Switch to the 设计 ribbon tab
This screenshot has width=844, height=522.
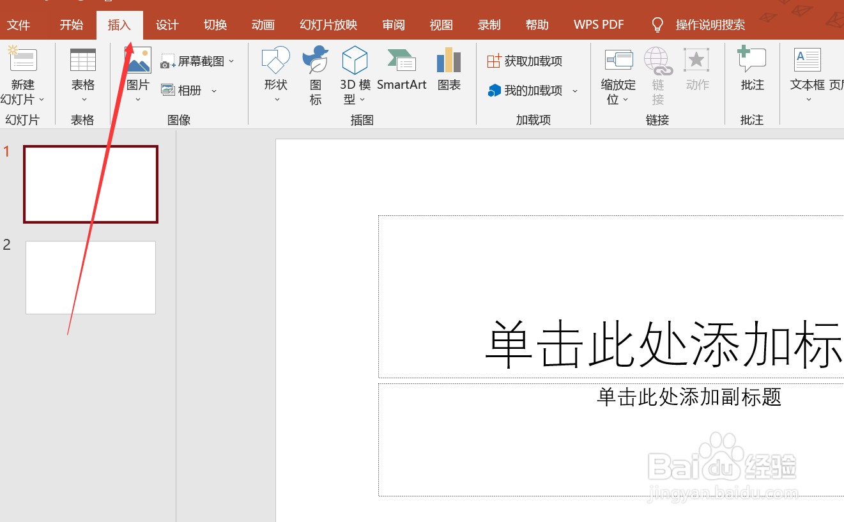(167, 24)
